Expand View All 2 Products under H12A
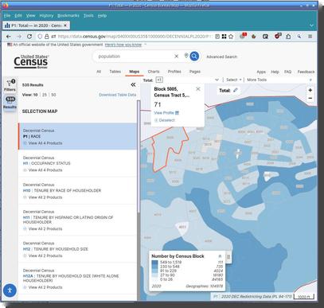This screenshot has height=308, width=324. click(x=43, y=287)
